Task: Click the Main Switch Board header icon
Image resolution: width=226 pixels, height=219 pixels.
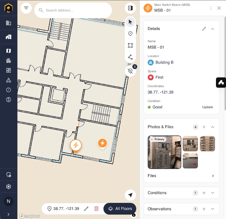Action: (148, 8)
